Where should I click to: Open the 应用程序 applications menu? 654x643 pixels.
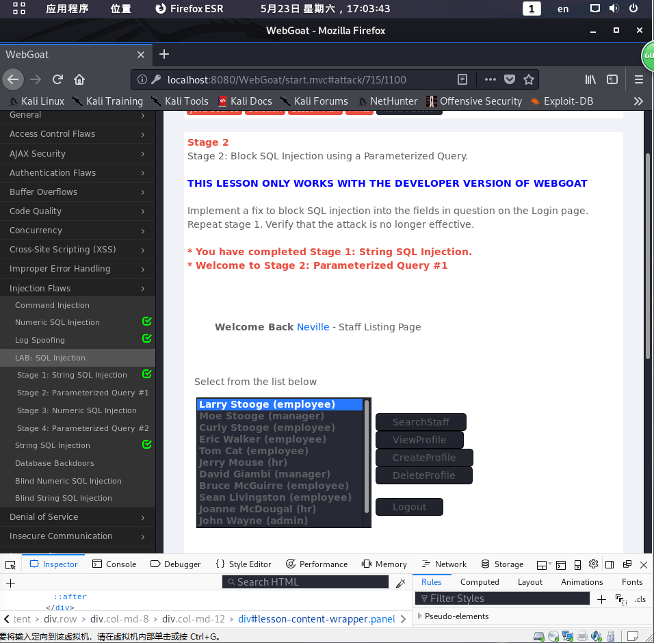pyautogui.click(x=67, y=8)
